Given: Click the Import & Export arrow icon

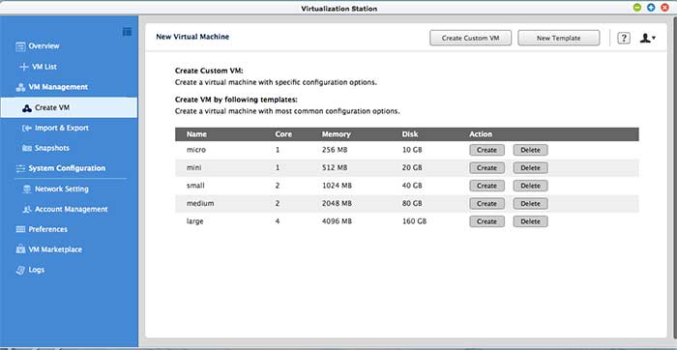Looking at the screenshot, I should (x=27, y=129).
